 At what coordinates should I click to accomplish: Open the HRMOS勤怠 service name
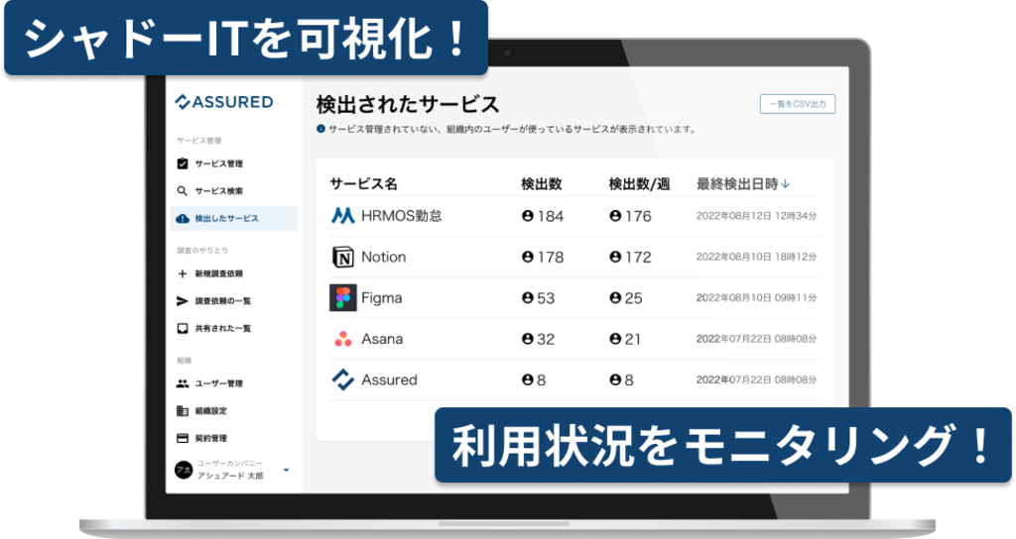click(402, 215)
